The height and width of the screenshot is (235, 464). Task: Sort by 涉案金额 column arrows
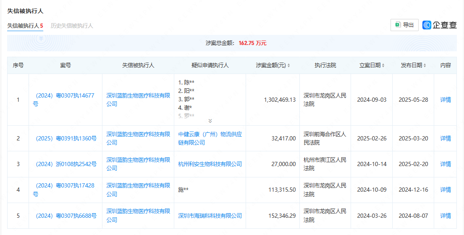tap(288, 66)
